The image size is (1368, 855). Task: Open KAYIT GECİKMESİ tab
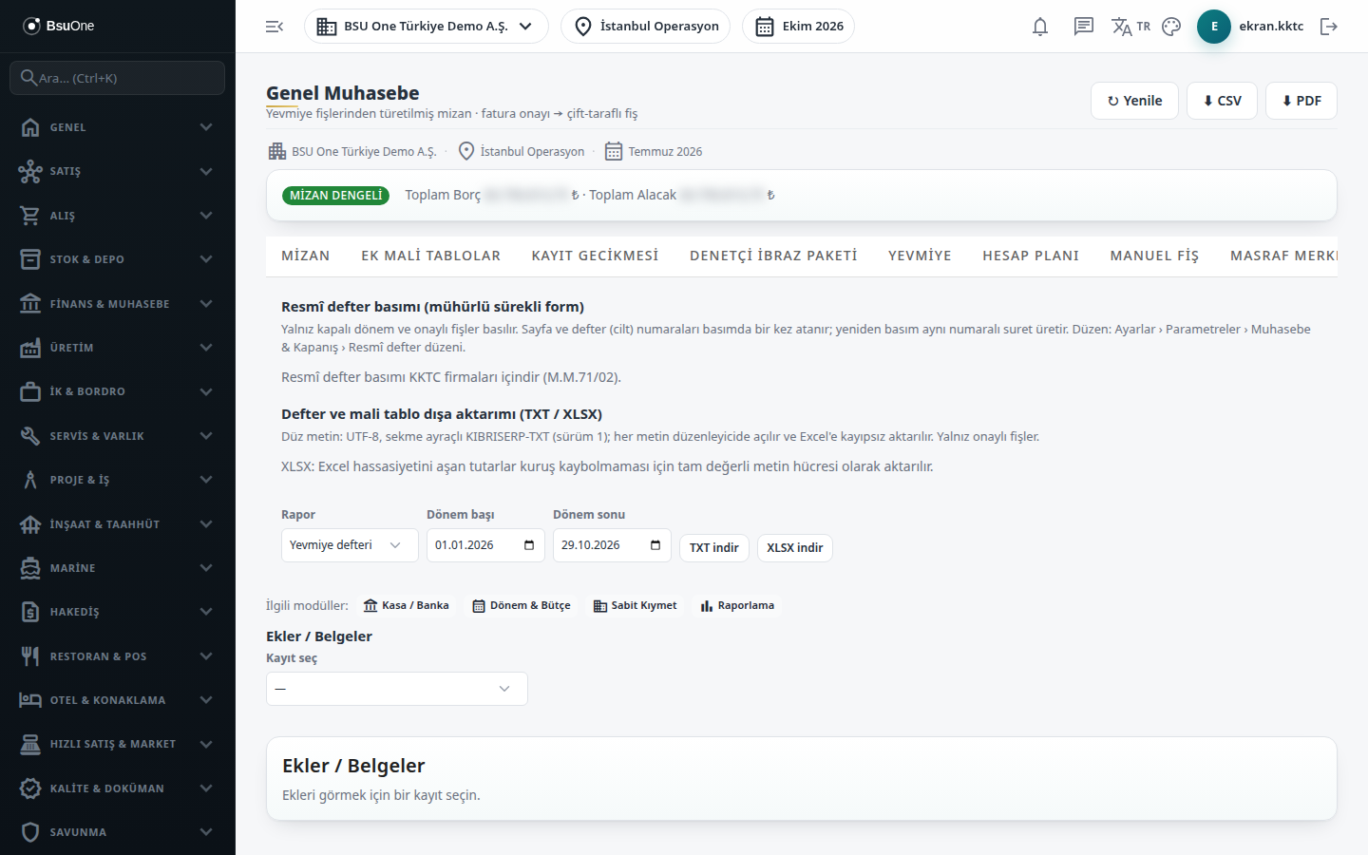click(595, 256)
